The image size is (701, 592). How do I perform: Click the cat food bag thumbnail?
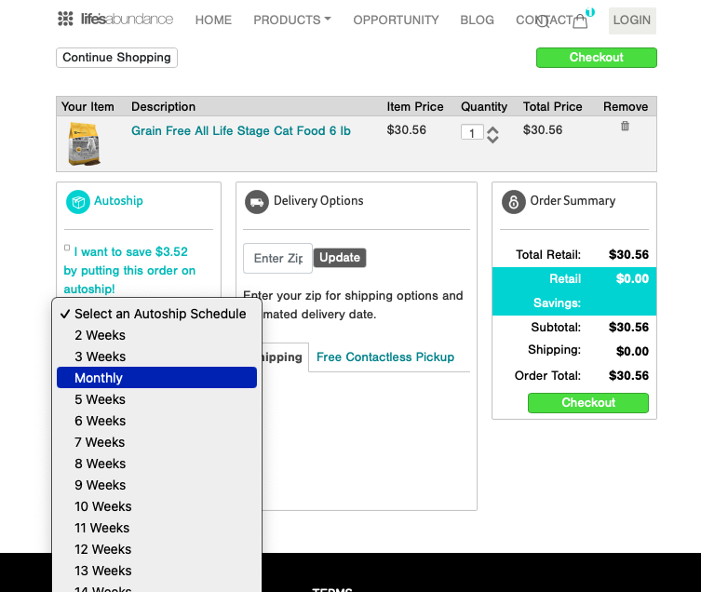[x=84, y=144]
